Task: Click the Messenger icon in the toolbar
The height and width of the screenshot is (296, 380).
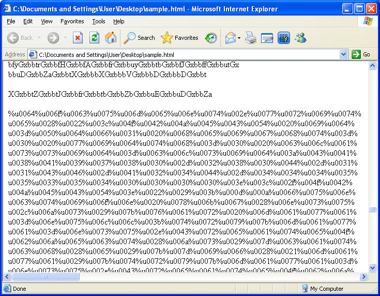Action: point(300,38)
